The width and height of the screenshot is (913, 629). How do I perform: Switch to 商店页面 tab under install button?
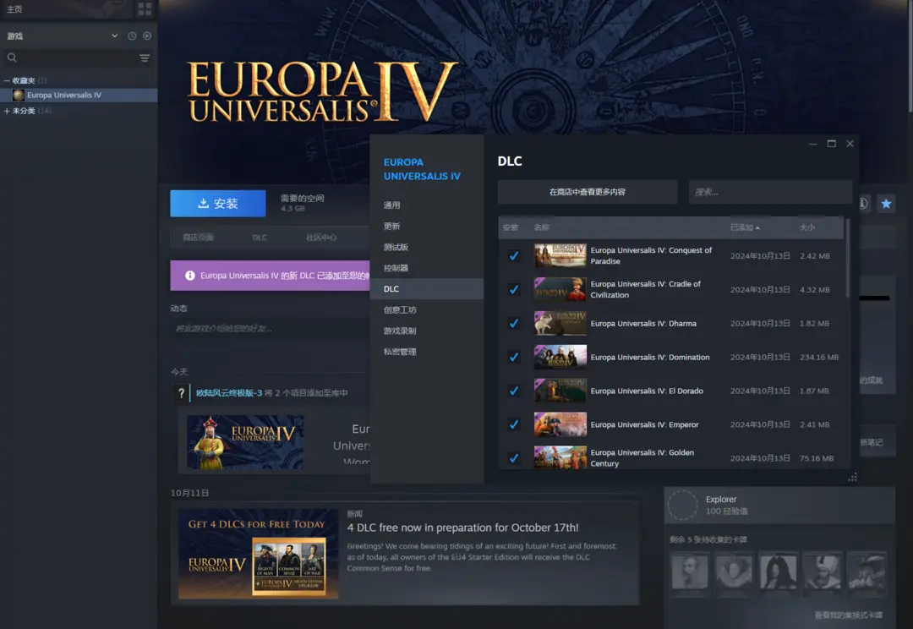click(198, 238)
